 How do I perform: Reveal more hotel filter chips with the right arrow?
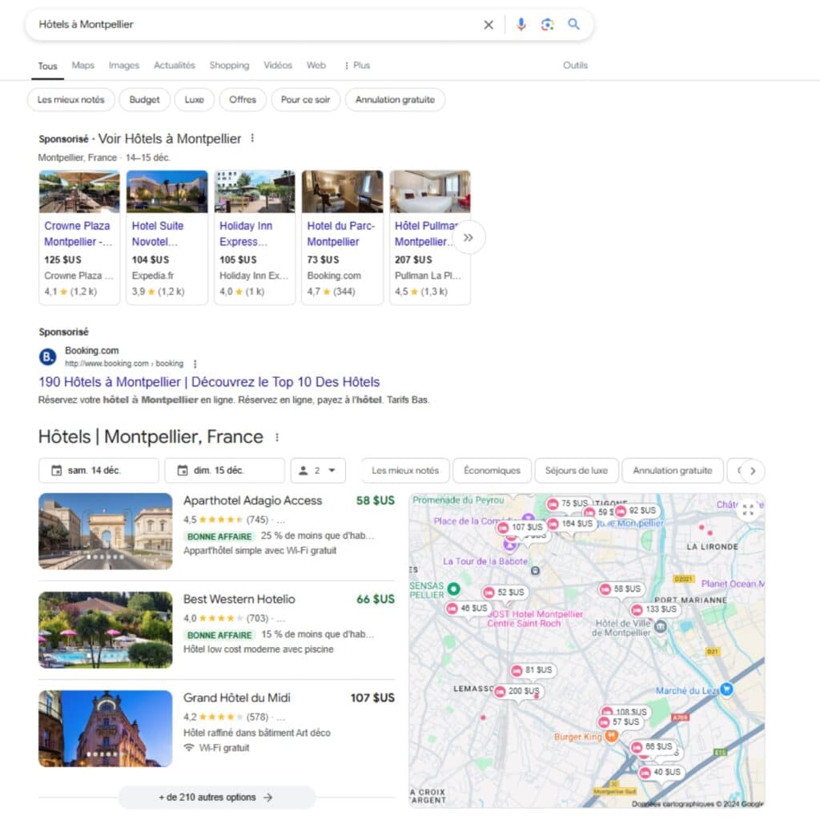(x=752, y=471)
